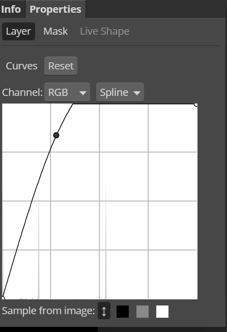Select the dark curve control point

56,135
